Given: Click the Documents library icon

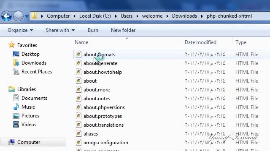Looking at the screenshot, I should pos(16,98).
